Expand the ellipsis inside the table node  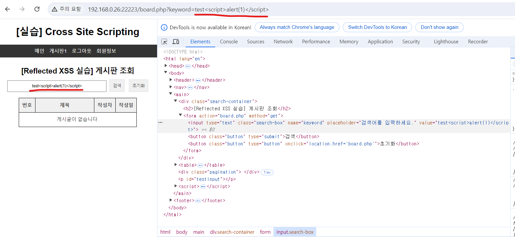coord(200,165)
